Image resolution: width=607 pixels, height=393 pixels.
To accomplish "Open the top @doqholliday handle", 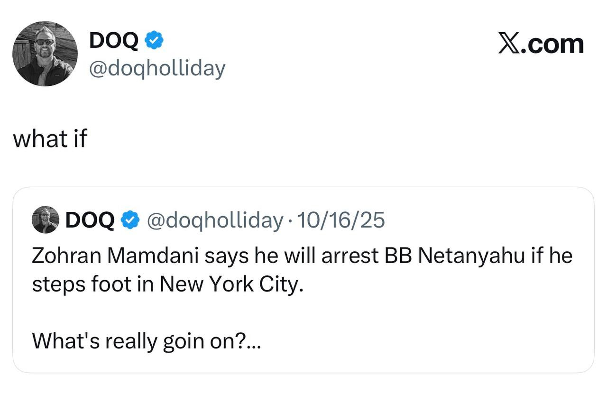I will point(157,69).
